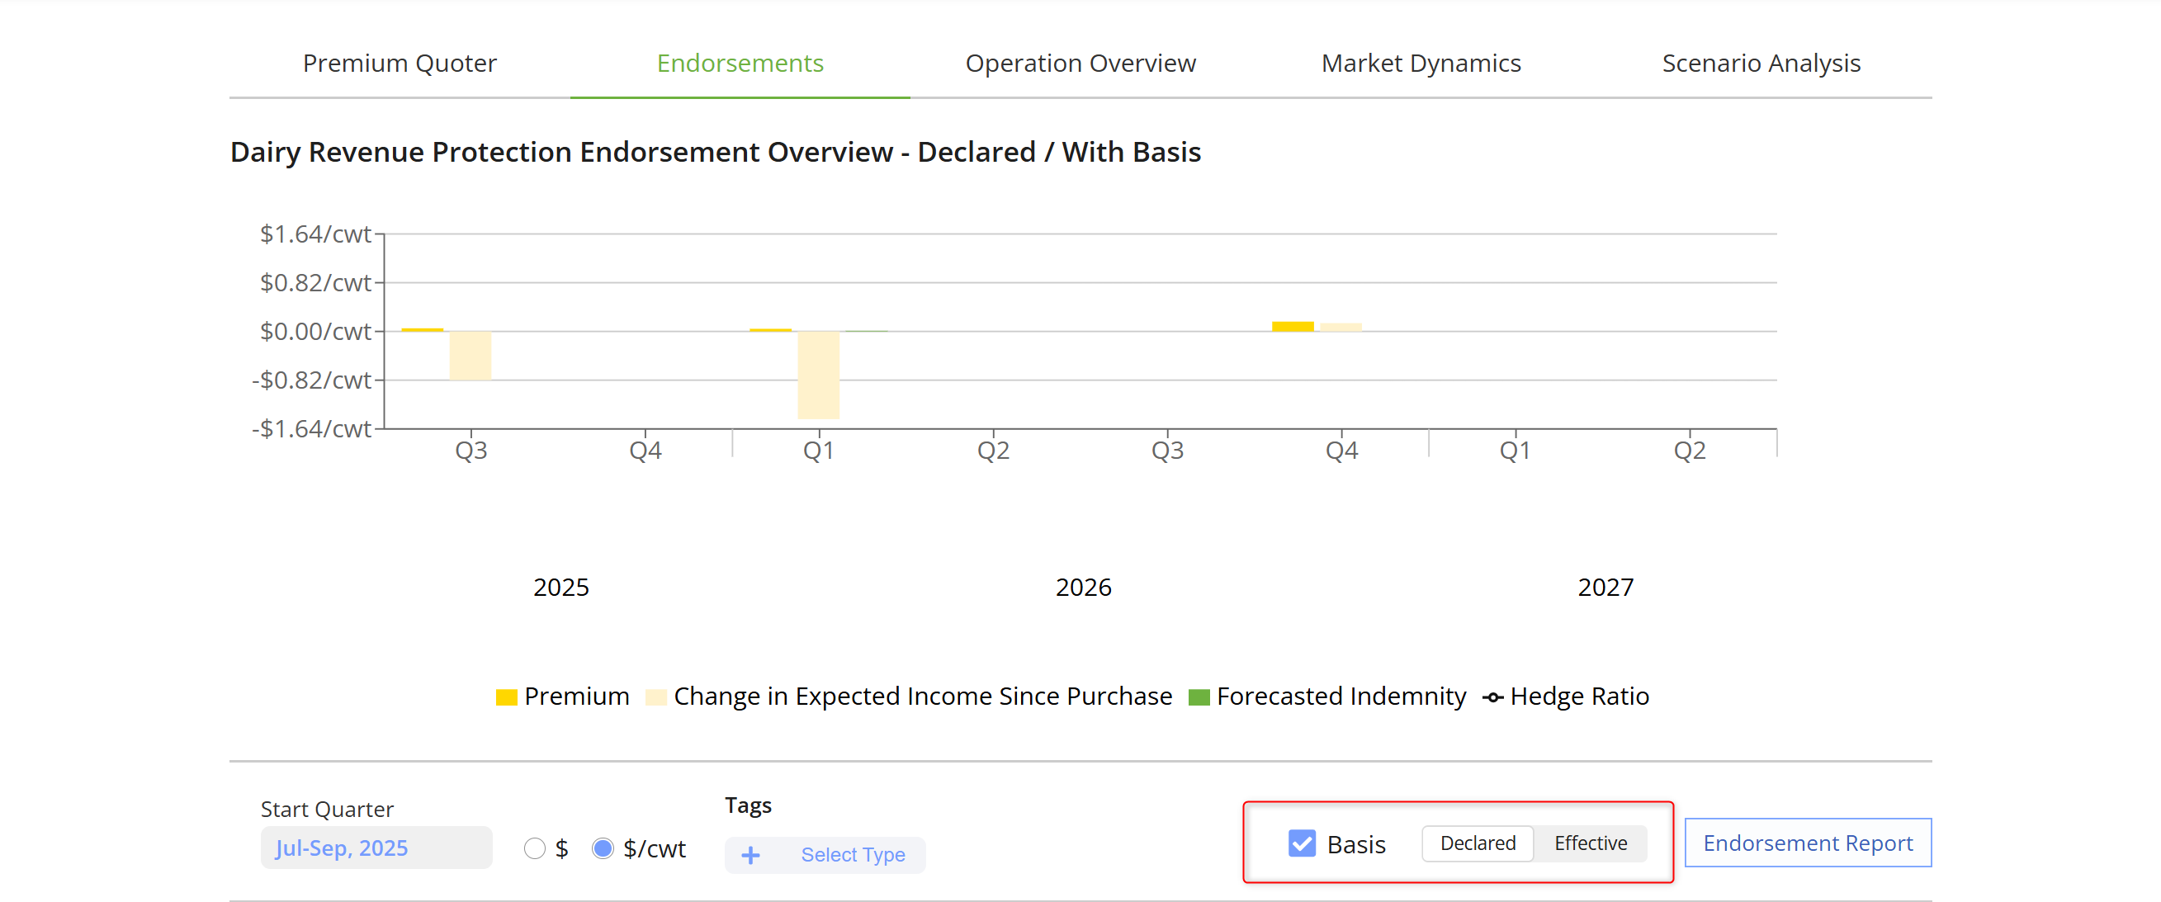This screenshot has height=902, width=2161.
Task: Click the Q4 2026 yellow premium bar
Action: click(1292, 327)
